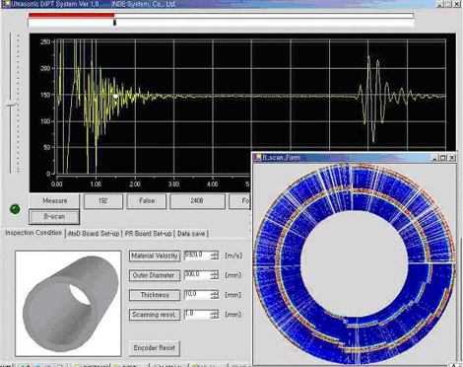Adjust Material Velocity with its spinner arrows
Screen dimensions: 463x367
point(215,256)
